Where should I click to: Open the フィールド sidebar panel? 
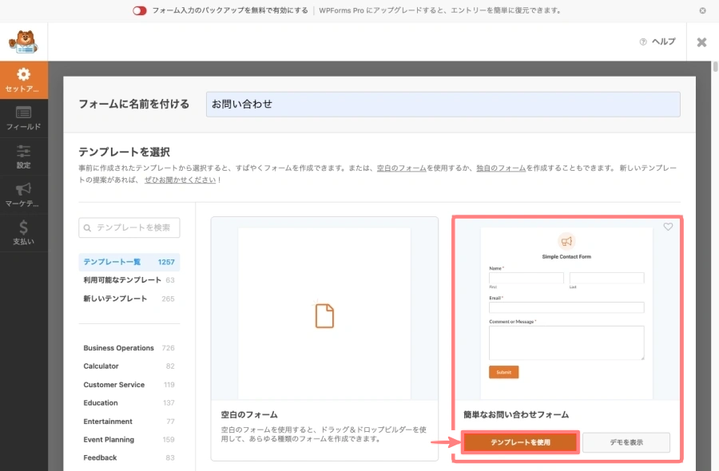click(x=24, y=118)
